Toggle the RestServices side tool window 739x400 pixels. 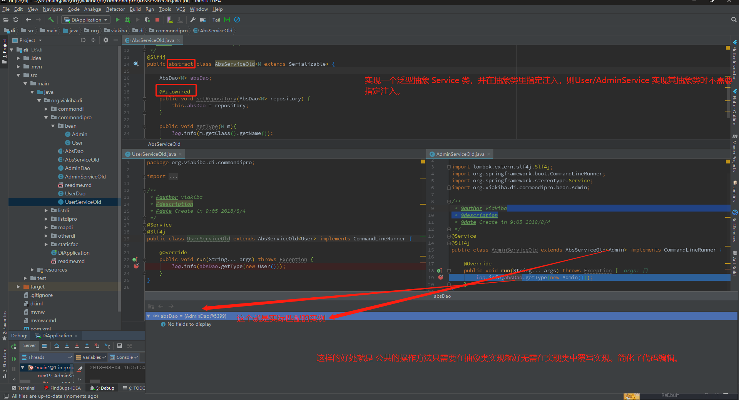[x=734, y=227]
